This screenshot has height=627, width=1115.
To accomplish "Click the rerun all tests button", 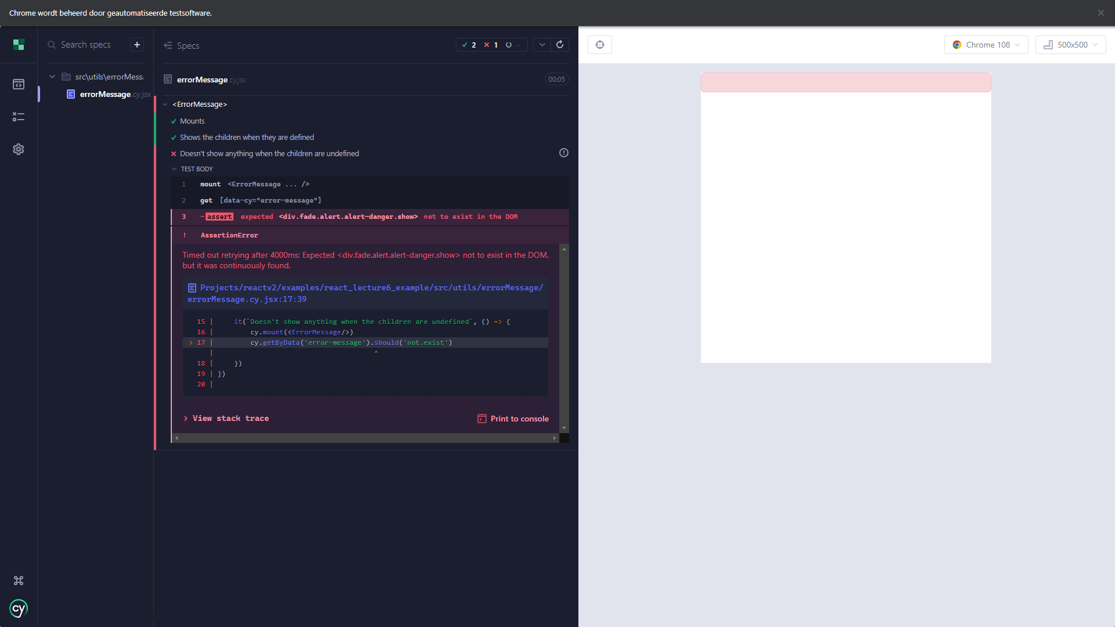I will [x=560, y=45].
